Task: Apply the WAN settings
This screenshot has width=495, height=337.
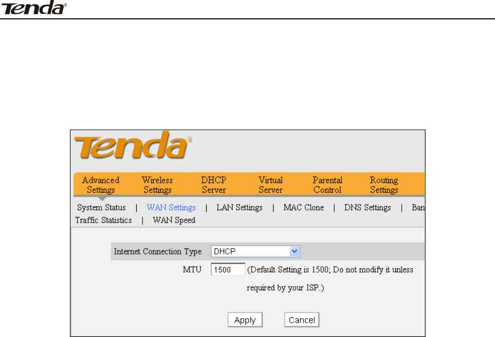Action: (x=245, y=320)
